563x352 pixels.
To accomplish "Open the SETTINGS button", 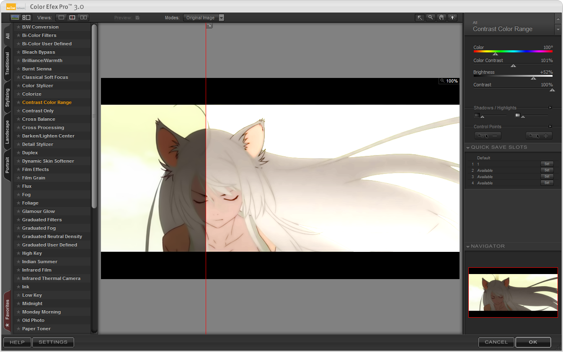I will coord(53,342).
